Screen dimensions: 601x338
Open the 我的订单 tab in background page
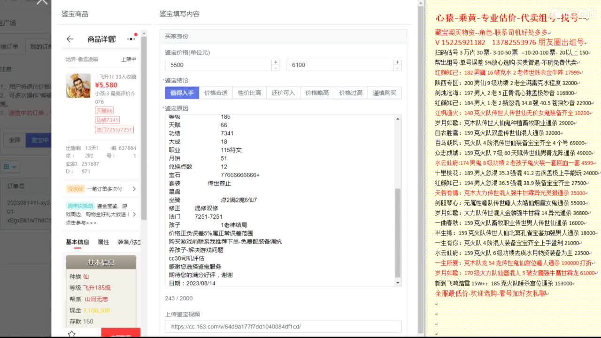click(41, 46)
